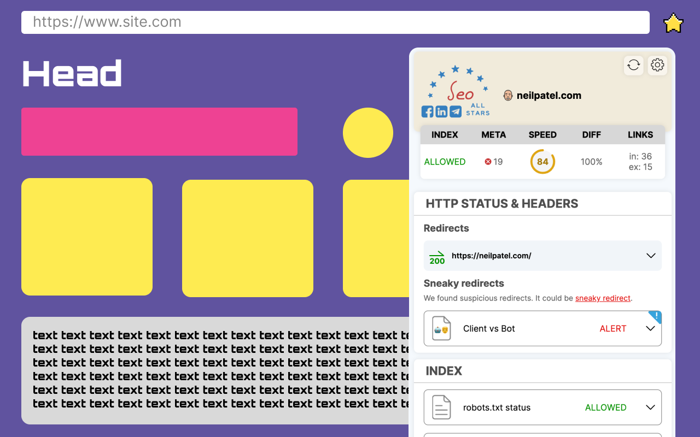Expand the https://neilpatel.com/ redirect entry
Viewport: 700px width, 437px height.
651,256
